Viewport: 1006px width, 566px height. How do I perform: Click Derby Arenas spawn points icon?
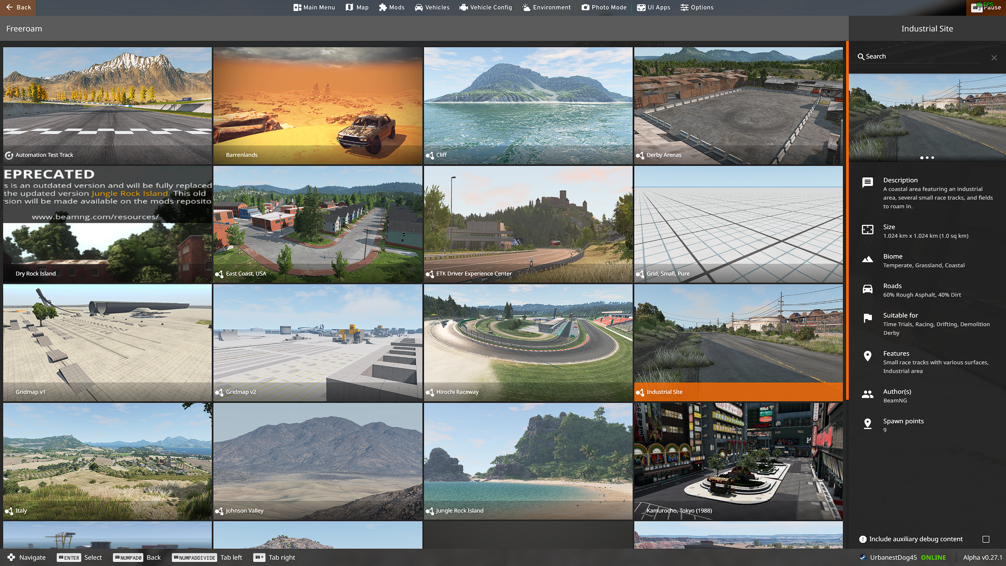coord(640,156)
